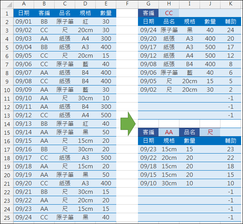Select column A header
This screenshot has height=224, width=243.
click(24, 4)
